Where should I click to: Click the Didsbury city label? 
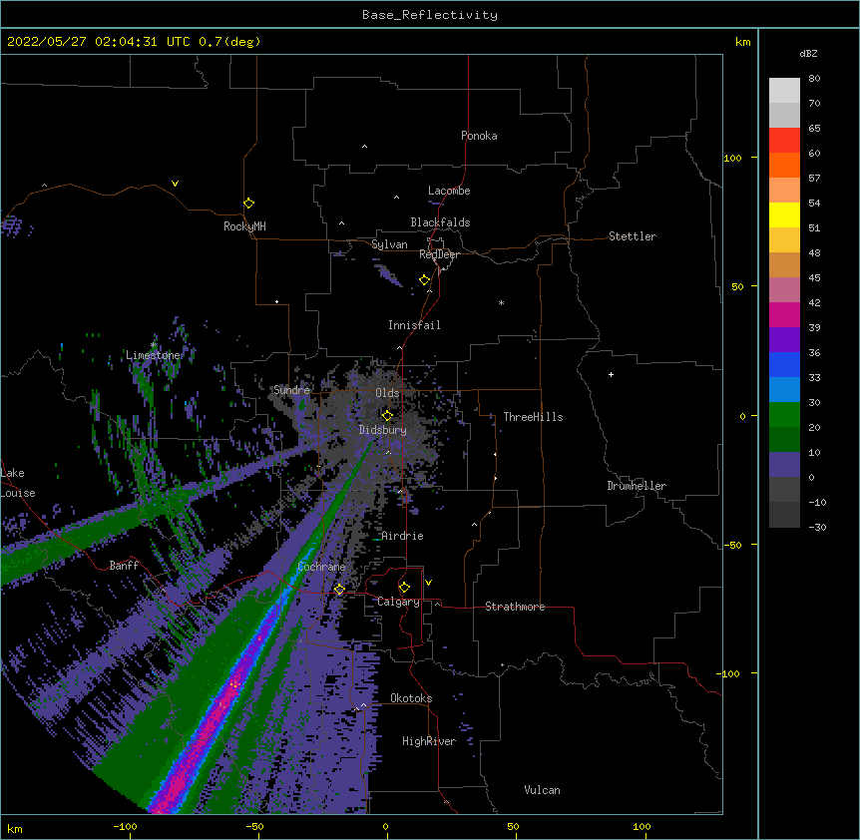click(383, 430)
